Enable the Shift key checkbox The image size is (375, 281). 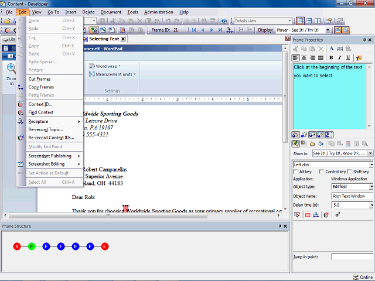tap(349, 172)
